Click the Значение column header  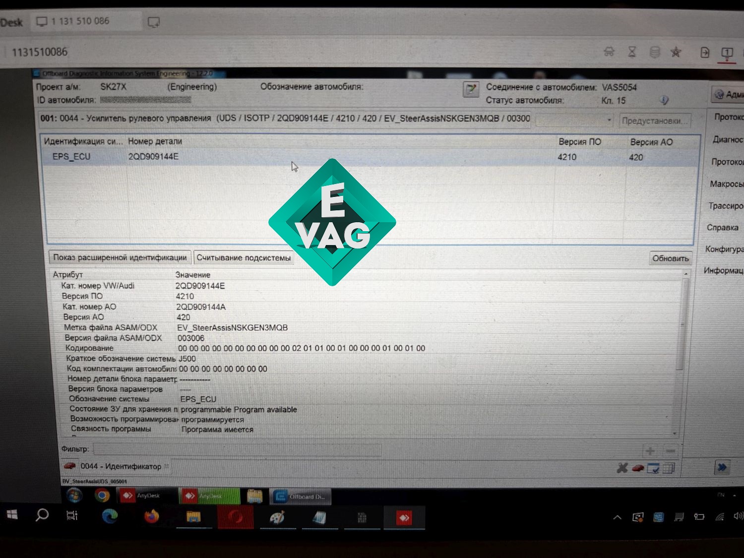[x=193, y=275]
